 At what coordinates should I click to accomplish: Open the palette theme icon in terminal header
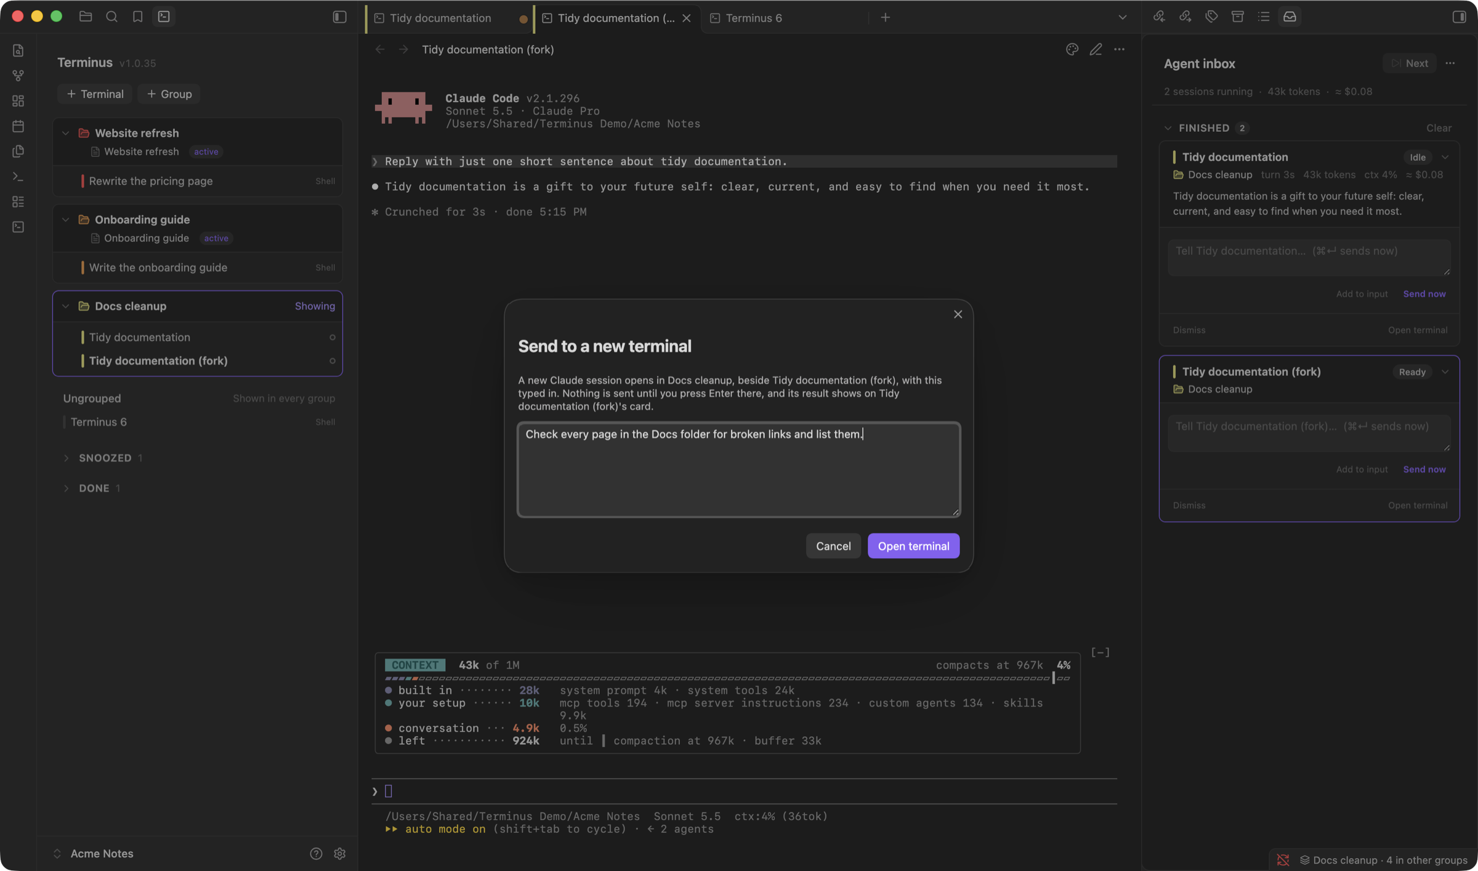pos(1072,49)
